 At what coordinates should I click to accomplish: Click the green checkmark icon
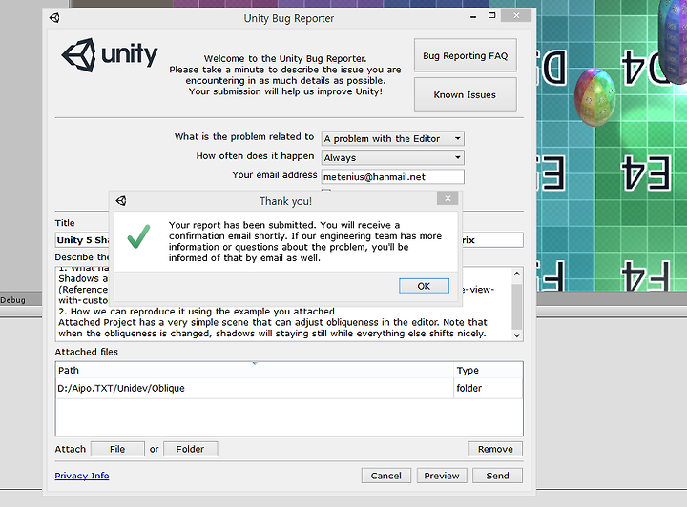(x=138, y=236)
